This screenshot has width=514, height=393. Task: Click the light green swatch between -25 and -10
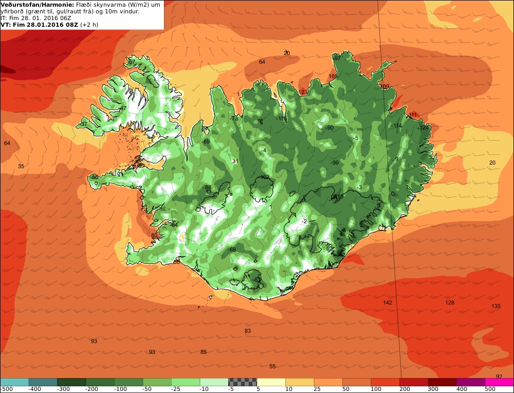pyautogui.click(x=186, y=382)
